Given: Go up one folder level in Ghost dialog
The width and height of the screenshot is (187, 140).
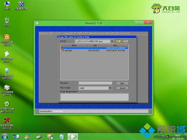Looking at the screenshot, I should coord(119,41).
